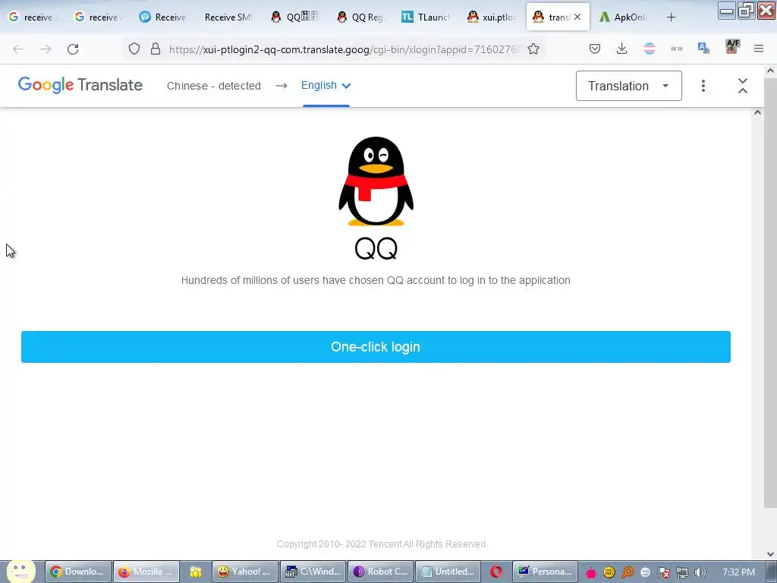Switch to first 'receive' Google tab
Image resolution: width=777 pixels, height=583 pixels.
click(x=33, y=17)
